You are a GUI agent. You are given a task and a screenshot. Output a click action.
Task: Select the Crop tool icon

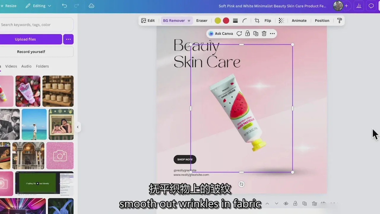(257, 21)
